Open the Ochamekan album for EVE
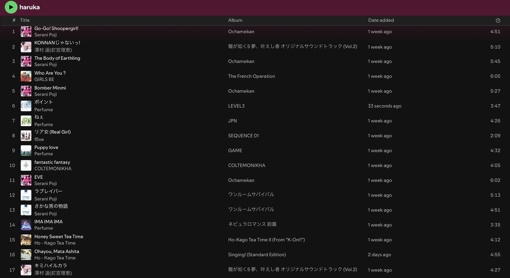Viewport: 510px width, 278px height. (241, 180)
